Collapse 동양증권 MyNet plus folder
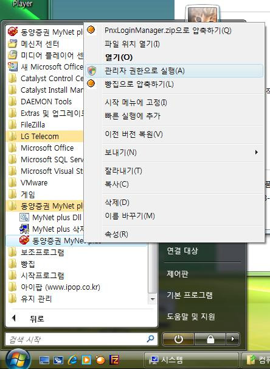The image size is (270, 369). [44, 206]
